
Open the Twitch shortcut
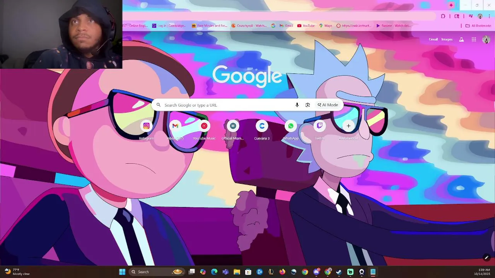pos(319,129)
